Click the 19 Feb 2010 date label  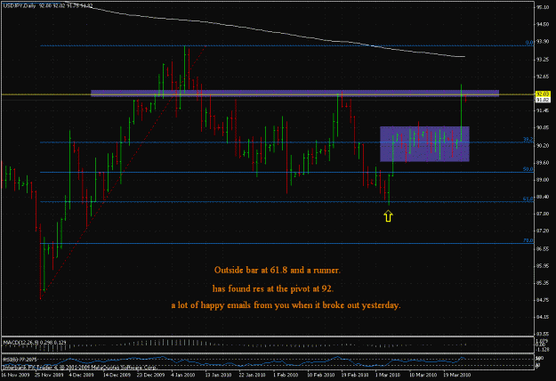tap(355, 375)
